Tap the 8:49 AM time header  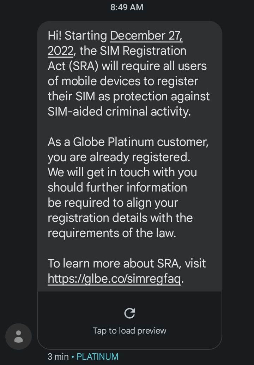tap(127, 7)
